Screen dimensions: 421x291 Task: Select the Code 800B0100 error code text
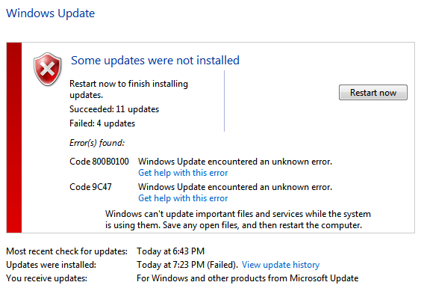pyautogui.click(x=99, y=162)
